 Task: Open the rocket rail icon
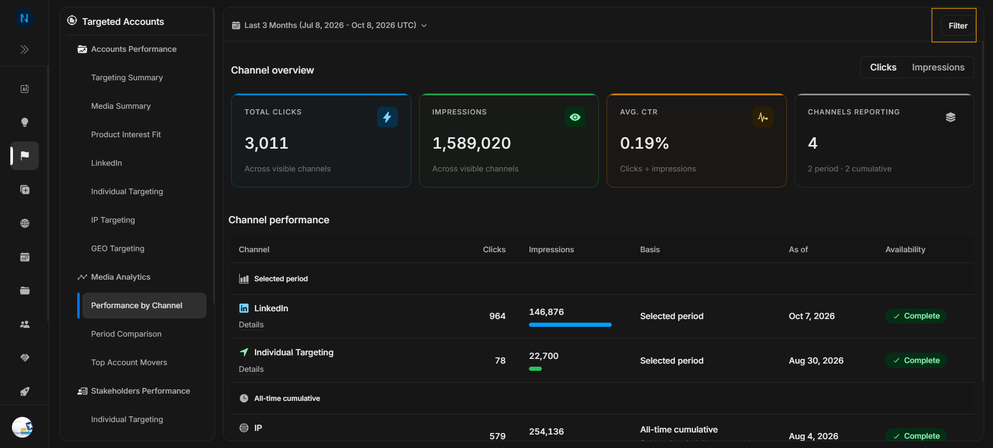click(x=24, y=392)
